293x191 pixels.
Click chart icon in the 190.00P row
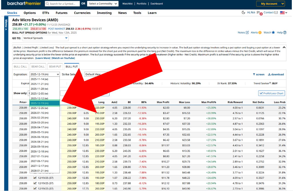35,178
